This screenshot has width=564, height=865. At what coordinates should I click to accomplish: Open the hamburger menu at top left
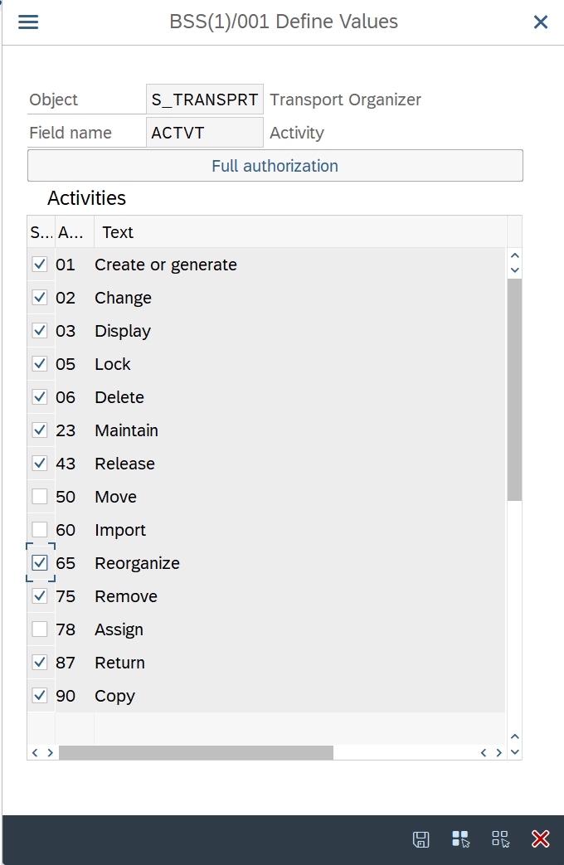pos(28,22)
